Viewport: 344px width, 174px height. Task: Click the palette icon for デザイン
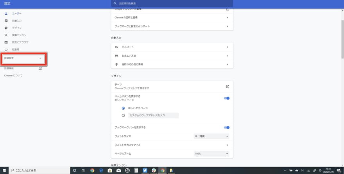[x=6, y=28]
